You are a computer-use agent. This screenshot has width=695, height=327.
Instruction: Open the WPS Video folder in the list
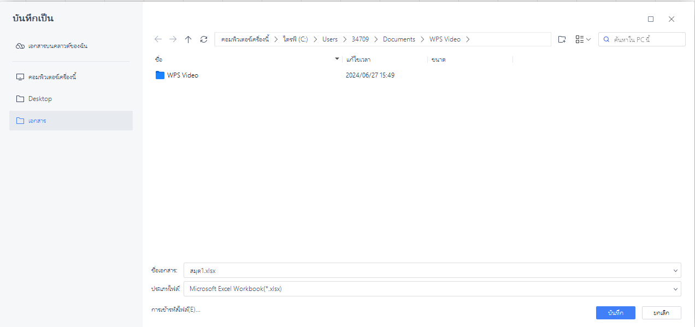click(182, 75)
